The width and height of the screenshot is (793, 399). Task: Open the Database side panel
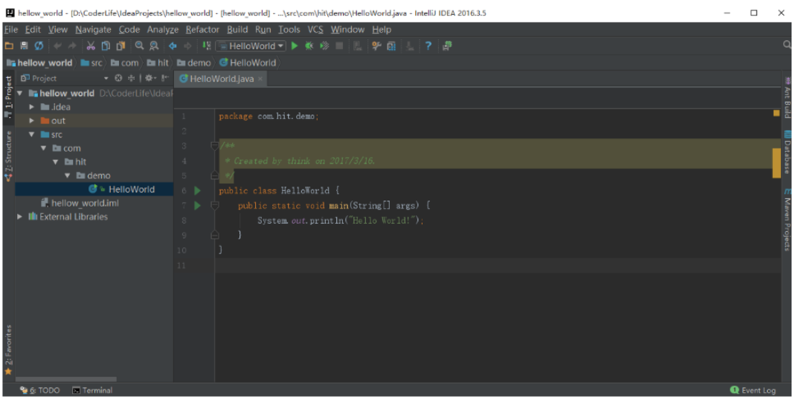(788, 152)
